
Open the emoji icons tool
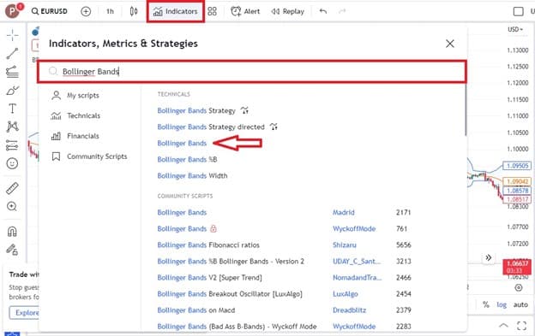12,163
